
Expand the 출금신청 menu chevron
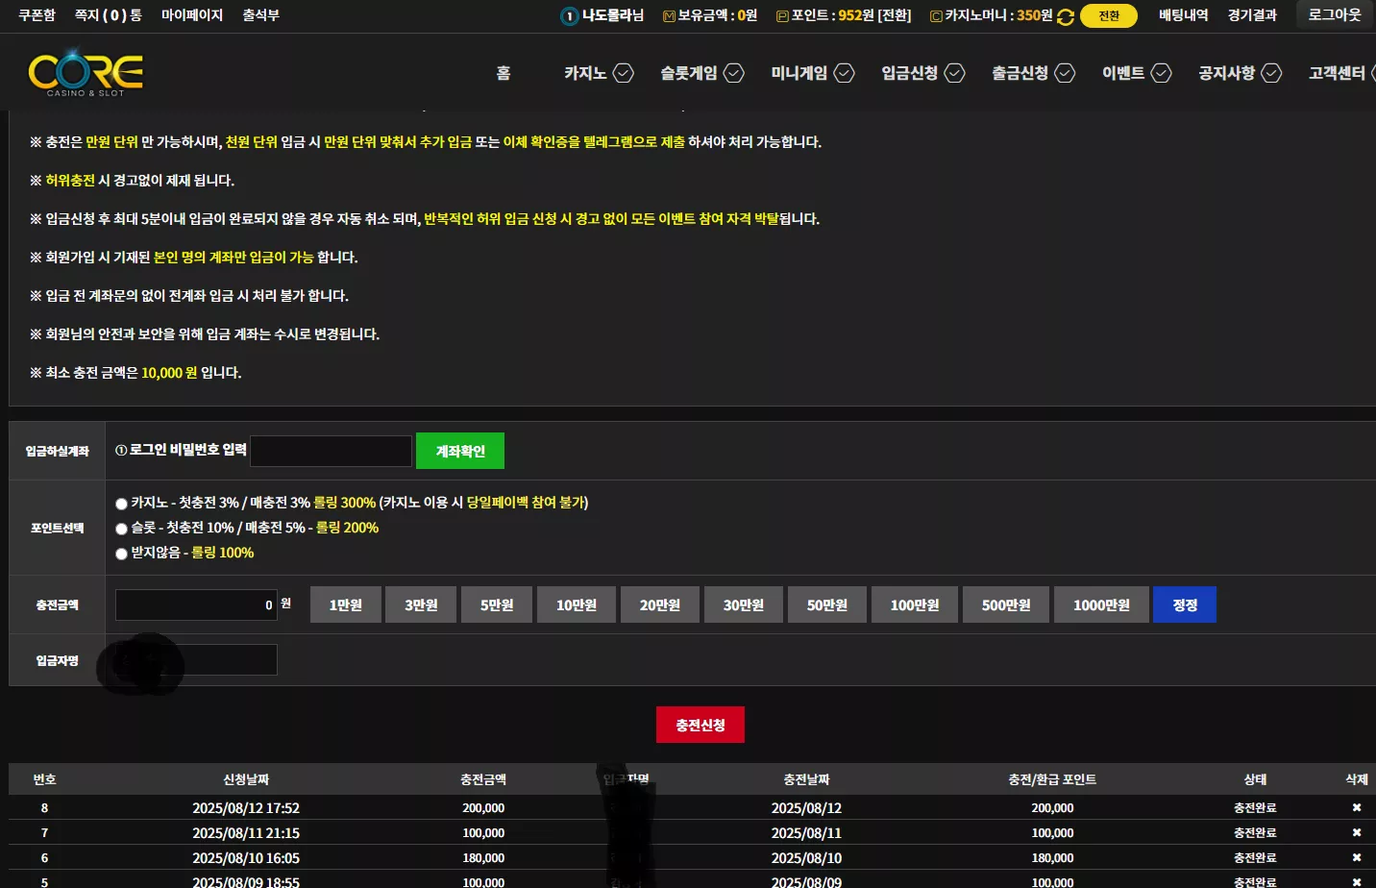1065,73
